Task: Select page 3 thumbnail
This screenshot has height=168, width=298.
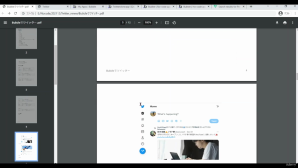Action: [27, 72]
